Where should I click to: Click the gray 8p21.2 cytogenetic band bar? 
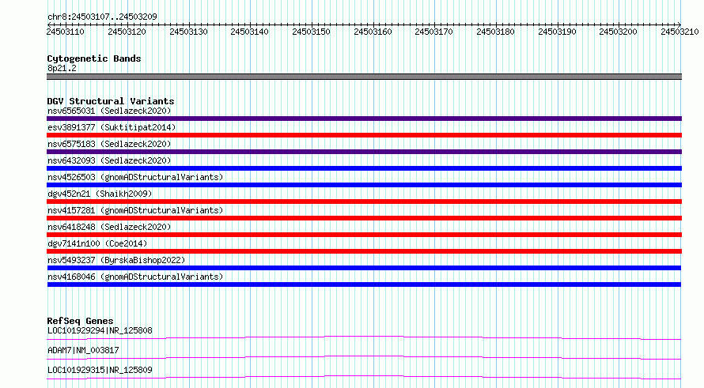tap(364, 77)
